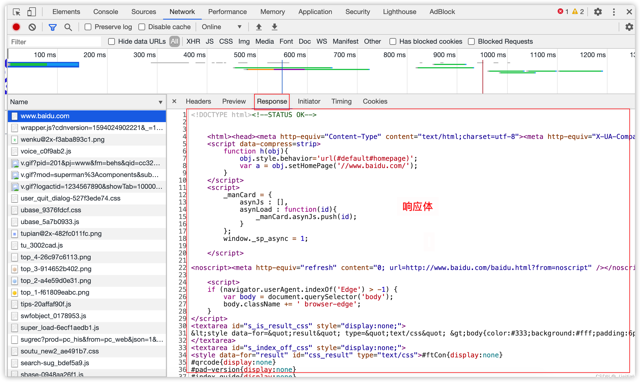Open Network settings gear on the toolbar row
The image size is (640, 382).
629,27
